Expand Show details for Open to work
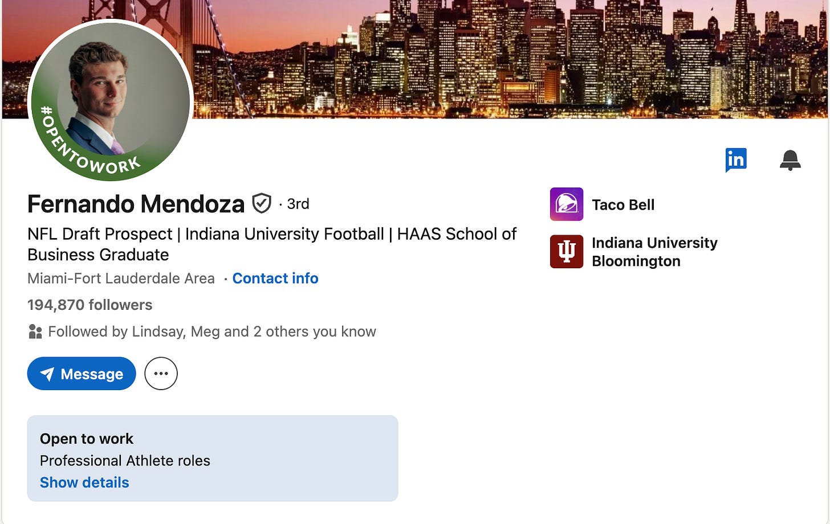The image size is (830, 524). pyautogui.click(x=84, y=482)
